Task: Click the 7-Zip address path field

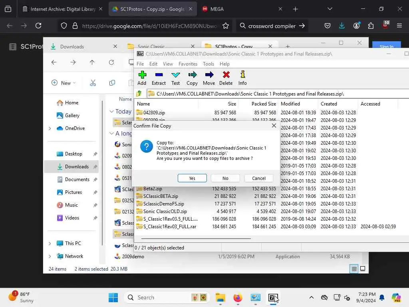Action: click(x=278, y=94)
